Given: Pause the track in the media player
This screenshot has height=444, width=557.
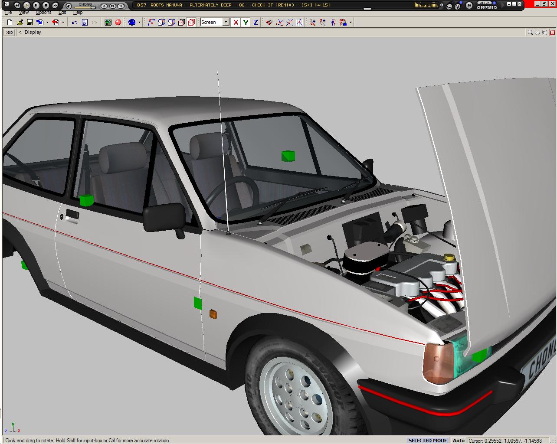Looking at the screenshot, I should coord(36,5).
